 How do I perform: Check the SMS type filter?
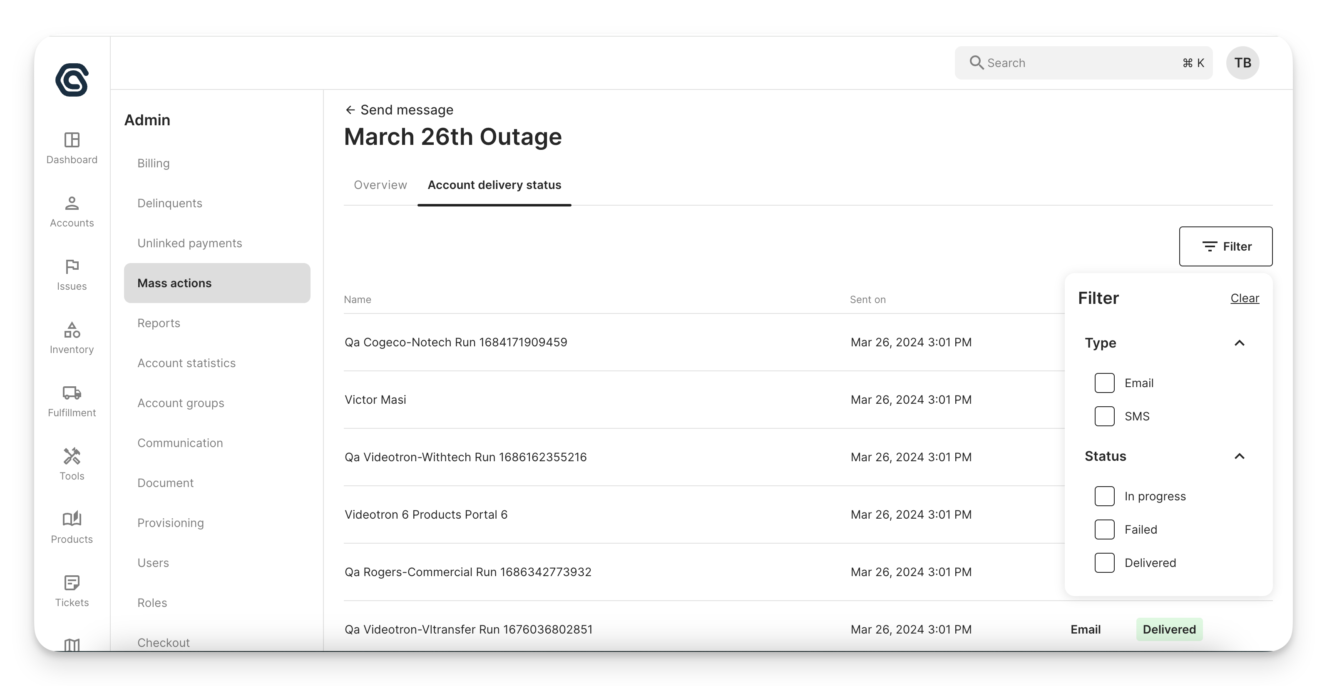(x=1104, y=416)
